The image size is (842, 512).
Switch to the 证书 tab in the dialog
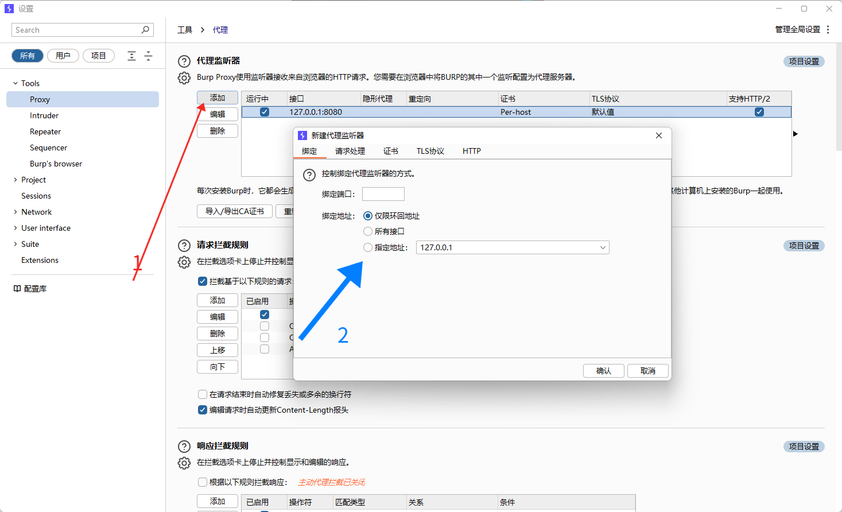391,151
